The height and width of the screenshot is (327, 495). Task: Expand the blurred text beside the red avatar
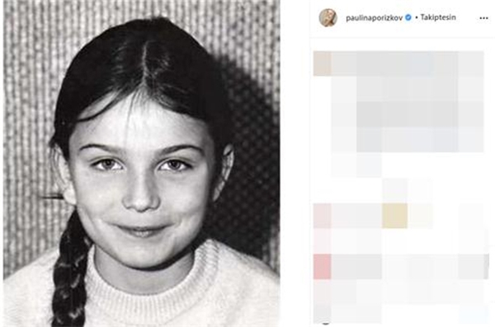coord(356,266)
